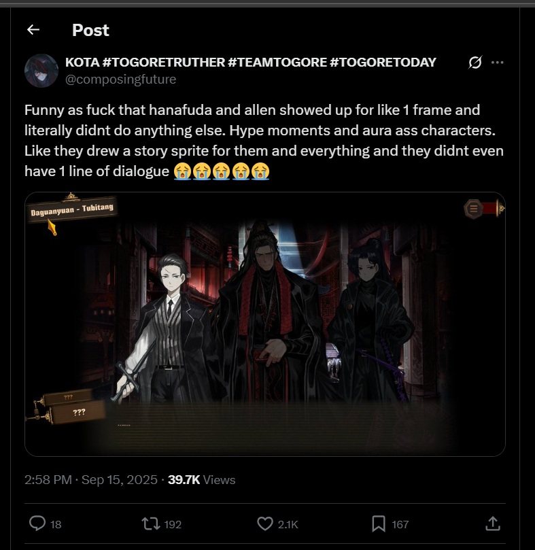Viewport: 535px width, 550px height.
Task: Go back using the left arrow
Action: point(33,30)
